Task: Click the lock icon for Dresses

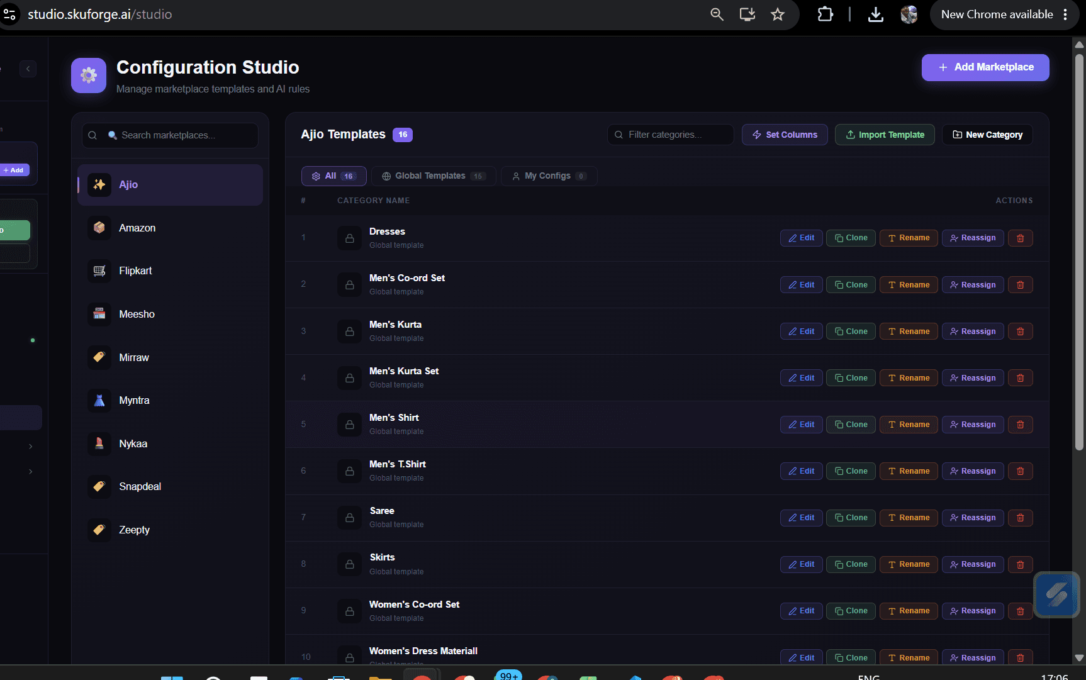Action: tap(349, 238)
